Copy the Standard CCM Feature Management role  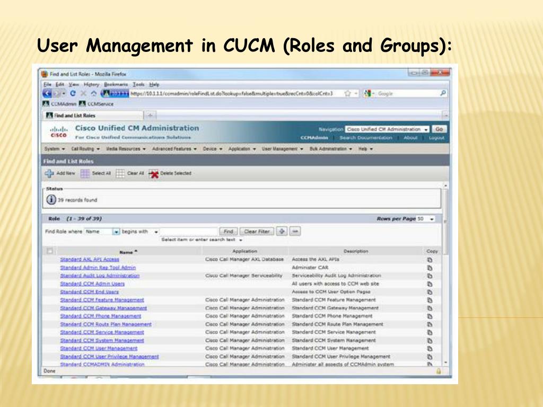(430, 300)
